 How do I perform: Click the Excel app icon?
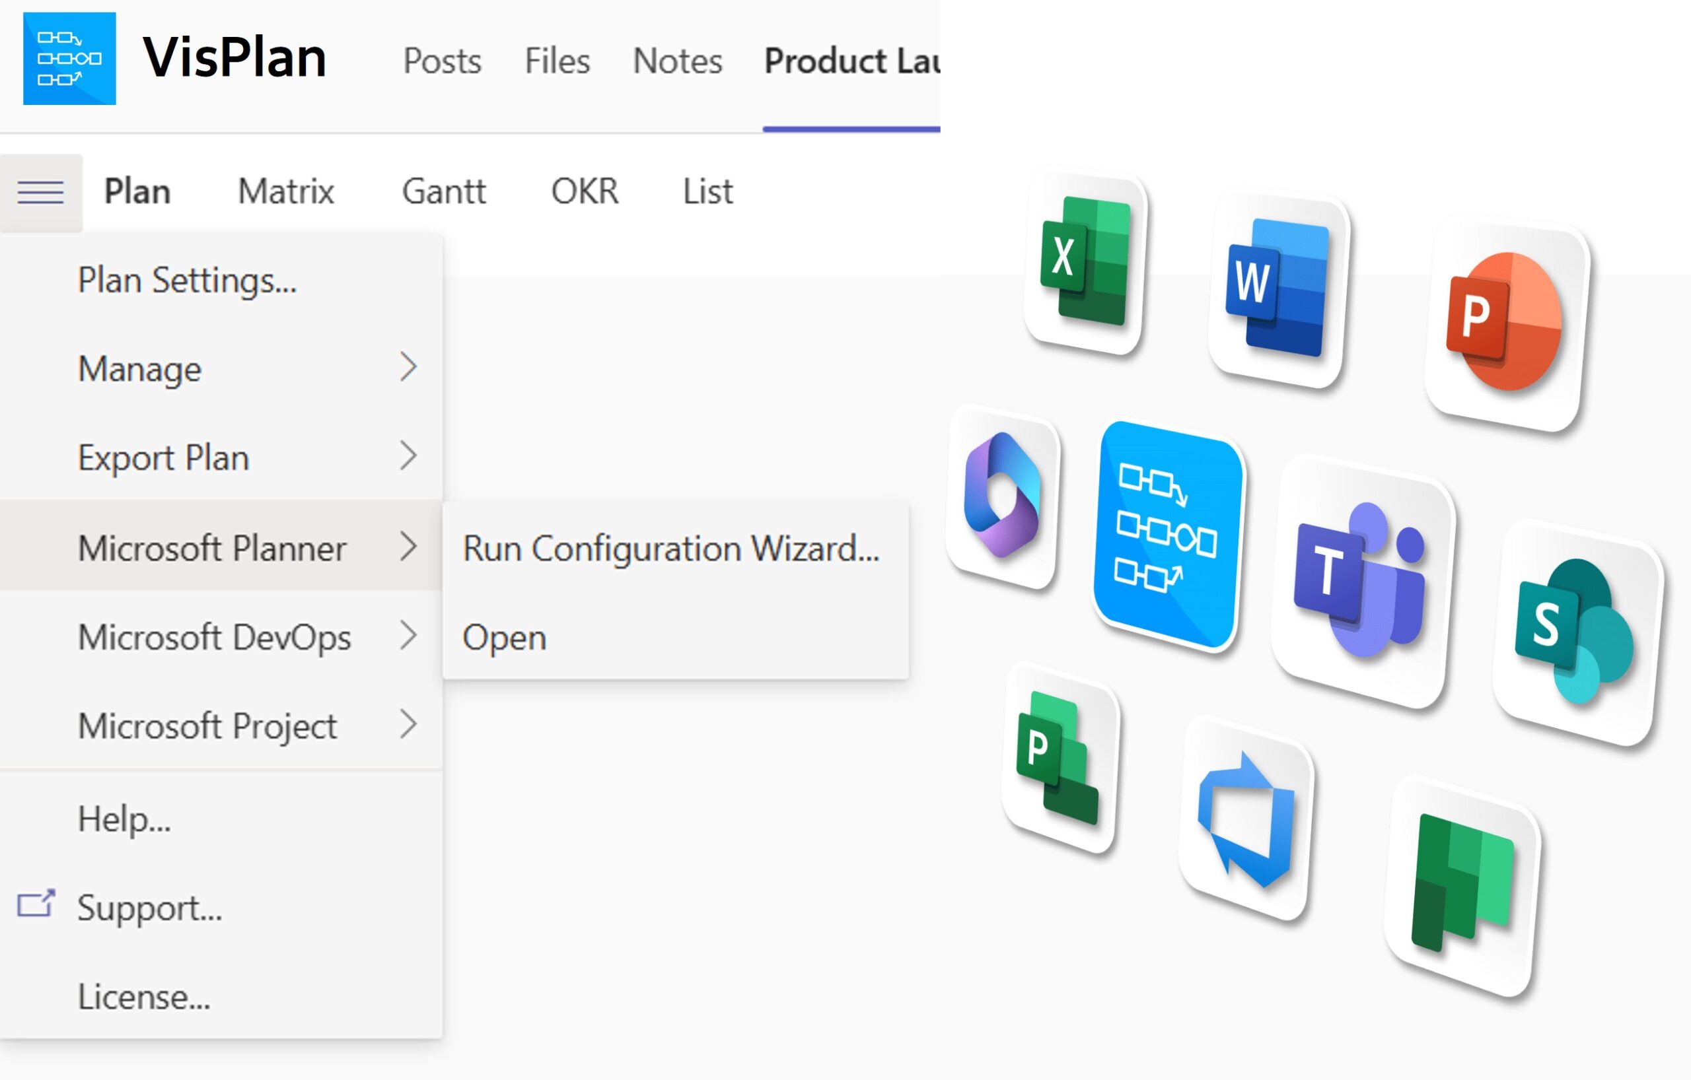pyautogui.click(x=1085, y=263)
